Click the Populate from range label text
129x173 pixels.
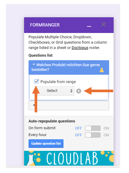58,82
